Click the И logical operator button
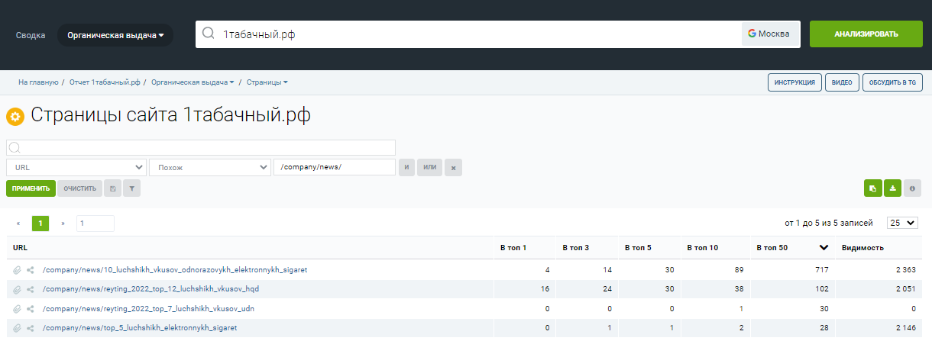The width and height of the screenshot is (932, 341). coord(406,167)
